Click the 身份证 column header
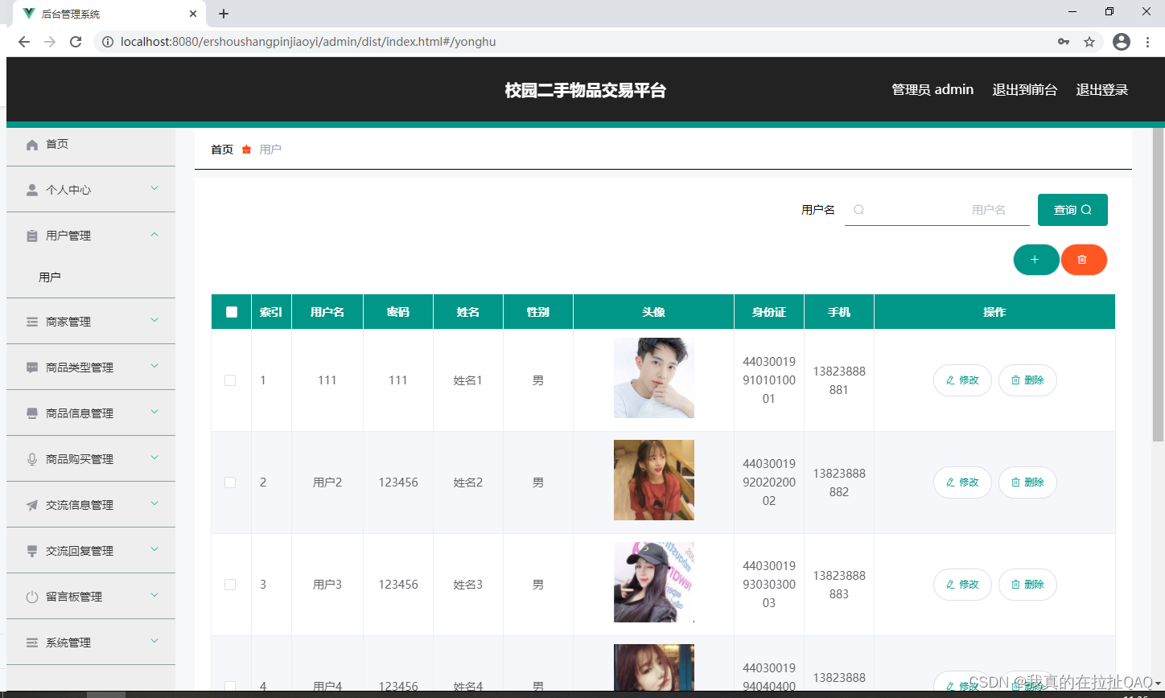Image resolution: width=1165 pixels, height=698 pixels. [769, 312]
